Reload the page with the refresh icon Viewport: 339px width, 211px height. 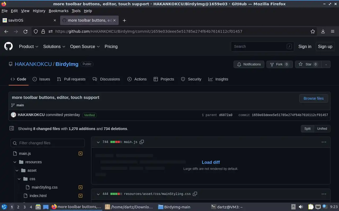[x=25, y=31]
